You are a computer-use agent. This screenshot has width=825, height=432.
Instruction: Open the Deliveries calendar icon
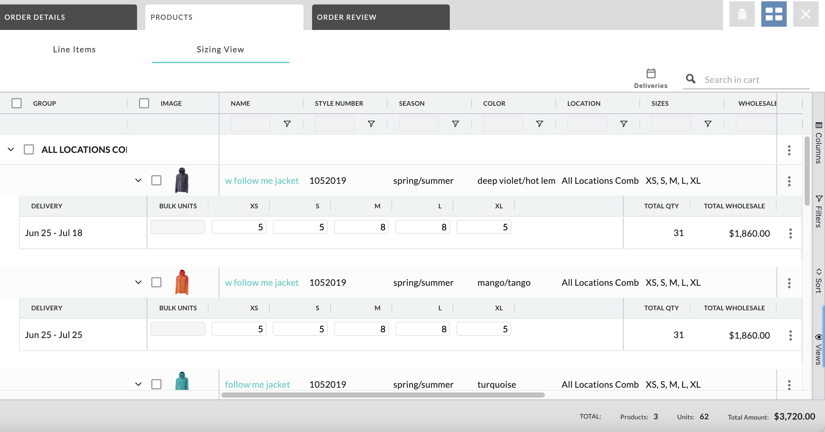tap(651, 74)
